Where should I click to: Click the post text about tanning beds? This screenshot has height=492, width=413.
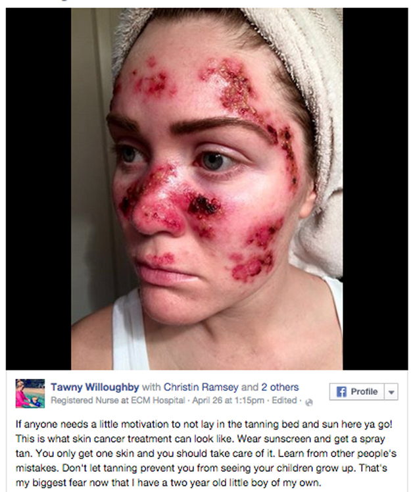(x=206, y=453)
